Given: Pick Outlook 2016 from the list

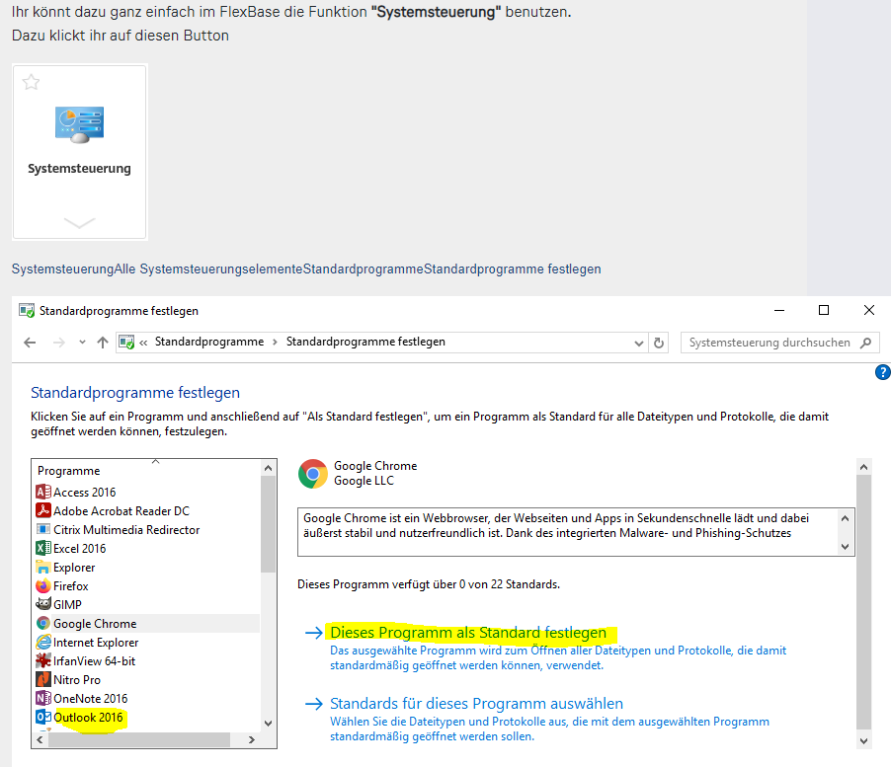Looking at the screenshot, I should click(88, 718).
